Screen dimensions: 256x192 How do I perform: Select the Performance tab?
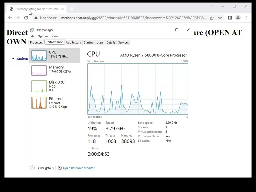(54, 42)
